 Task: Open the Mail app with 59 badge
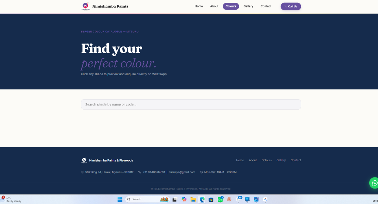[x=238, y=200]
